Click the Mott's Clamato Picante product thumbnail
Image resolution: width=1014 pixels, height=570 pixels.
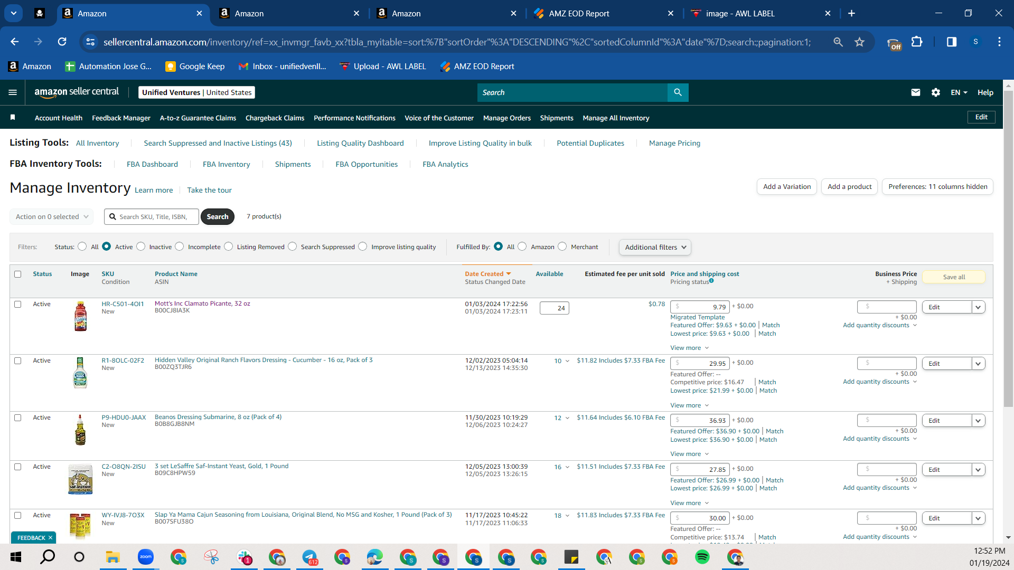pyautogui.click(x=80, y=317)
